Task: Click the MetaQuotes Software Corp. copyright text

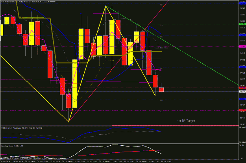Action: coord(29,158)
